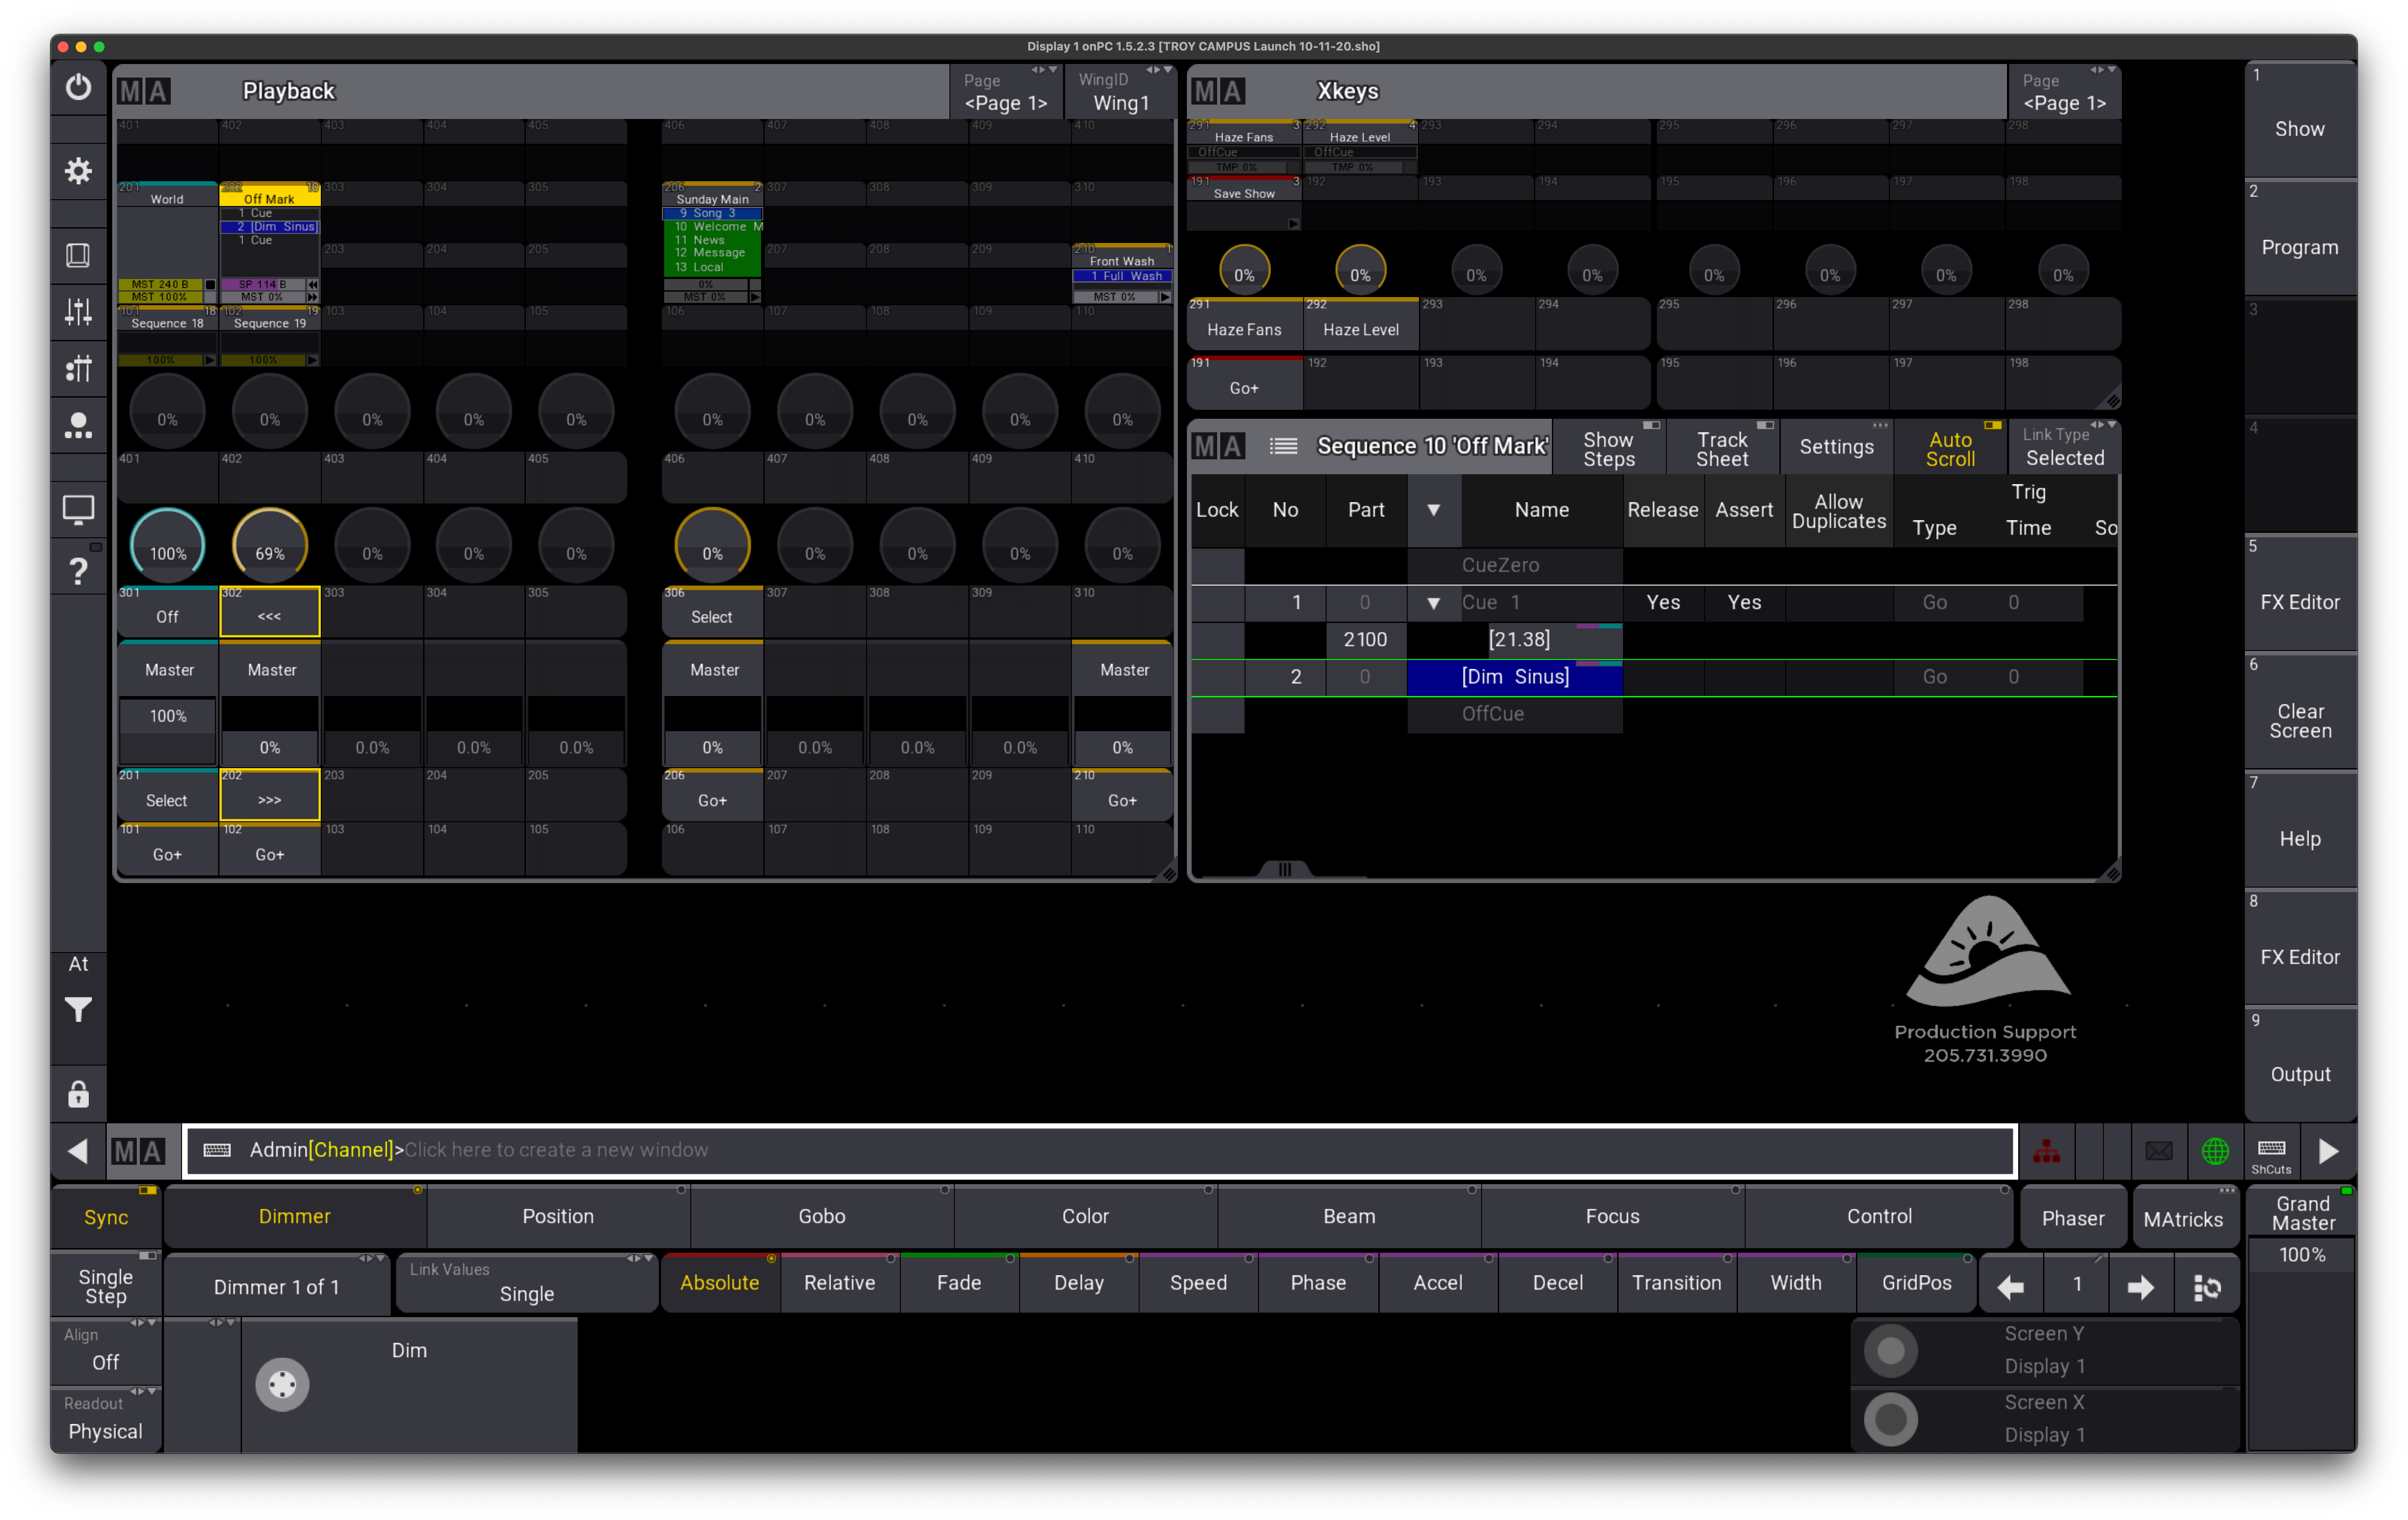This screenshot has height=1520, width=2408.
Task: Click the monitor display icon in the sidebar
Action: 78,510
